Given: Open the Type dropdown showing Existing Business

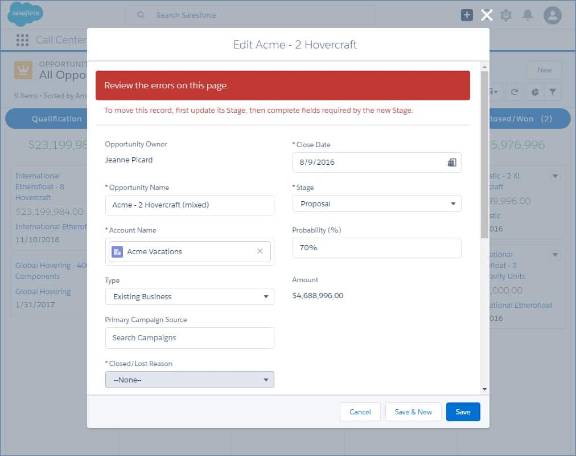Looking at the screenshot, I should coord(190,296).
